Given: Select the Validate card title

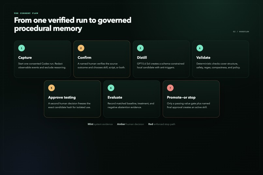Looking at the screenshot, I should click(203, 58).
